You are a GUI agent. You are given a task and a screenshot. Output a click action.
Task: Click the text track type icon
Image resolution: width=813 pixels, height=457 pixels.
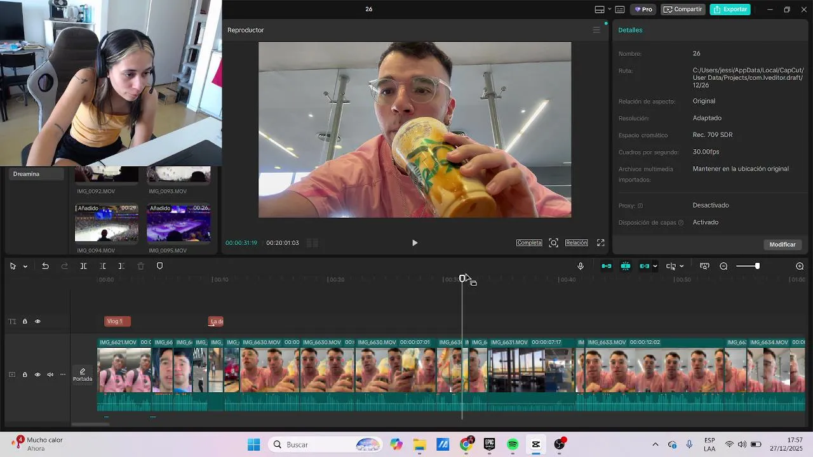[12, 321]
